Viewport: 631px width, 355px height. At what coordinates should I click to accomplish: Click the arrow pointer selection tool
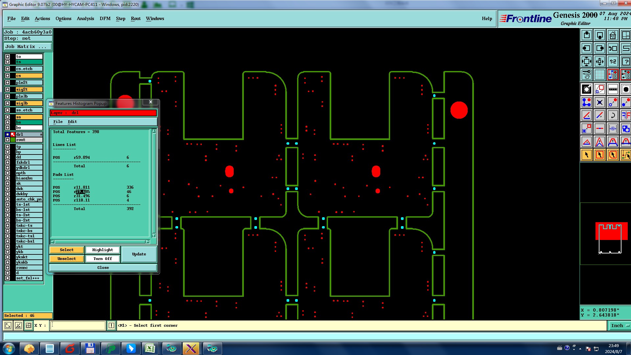586,155
